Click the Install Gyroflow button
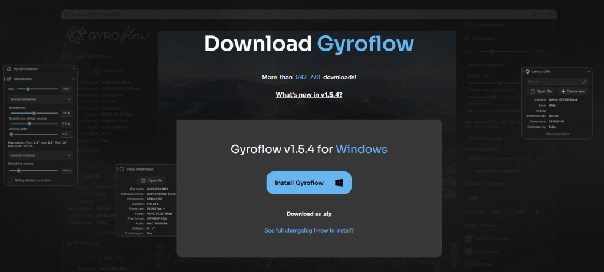This screenshot has width=604, height=272. (309, 183)
